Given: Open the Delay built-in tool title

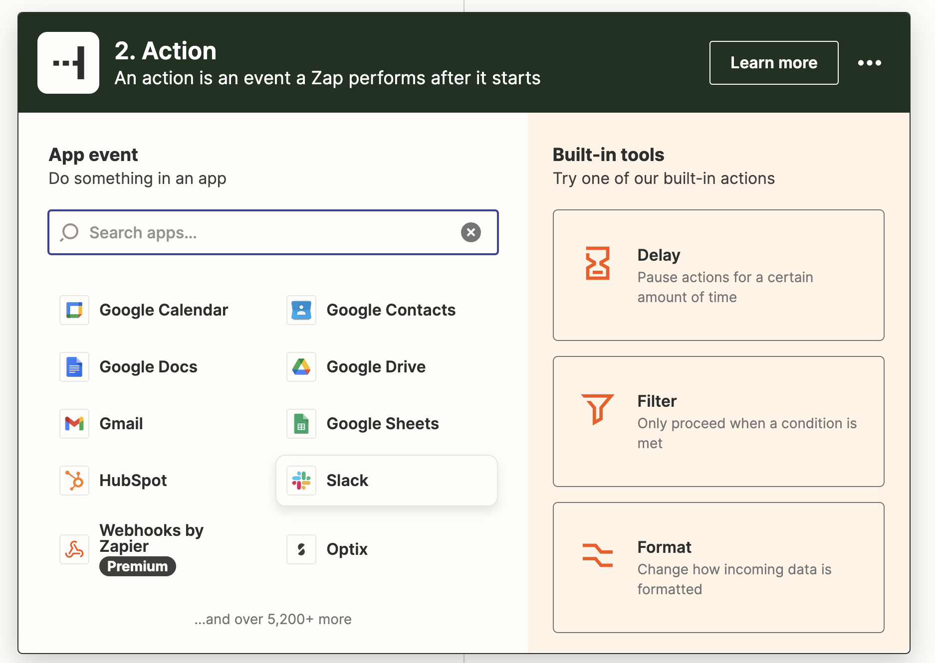Looking at the screenshot, I should 659,255.
